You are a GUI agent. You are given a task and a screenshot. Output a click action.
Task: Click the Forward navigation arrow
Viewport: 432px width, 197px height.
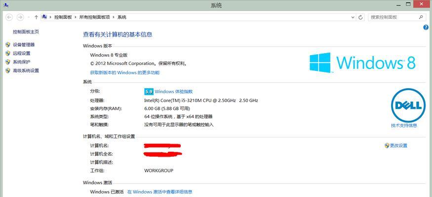[x=20, y=17]
